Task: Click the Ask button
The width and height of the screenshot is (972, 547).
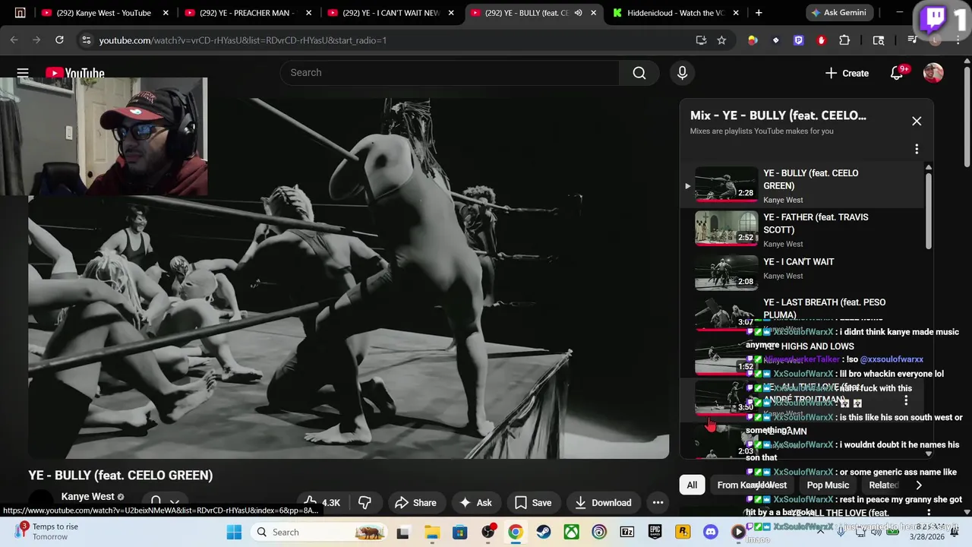Action: (475, 502)
